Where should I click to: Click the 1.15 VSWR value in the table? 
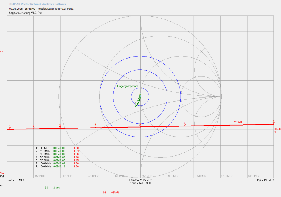pos(76,160)
